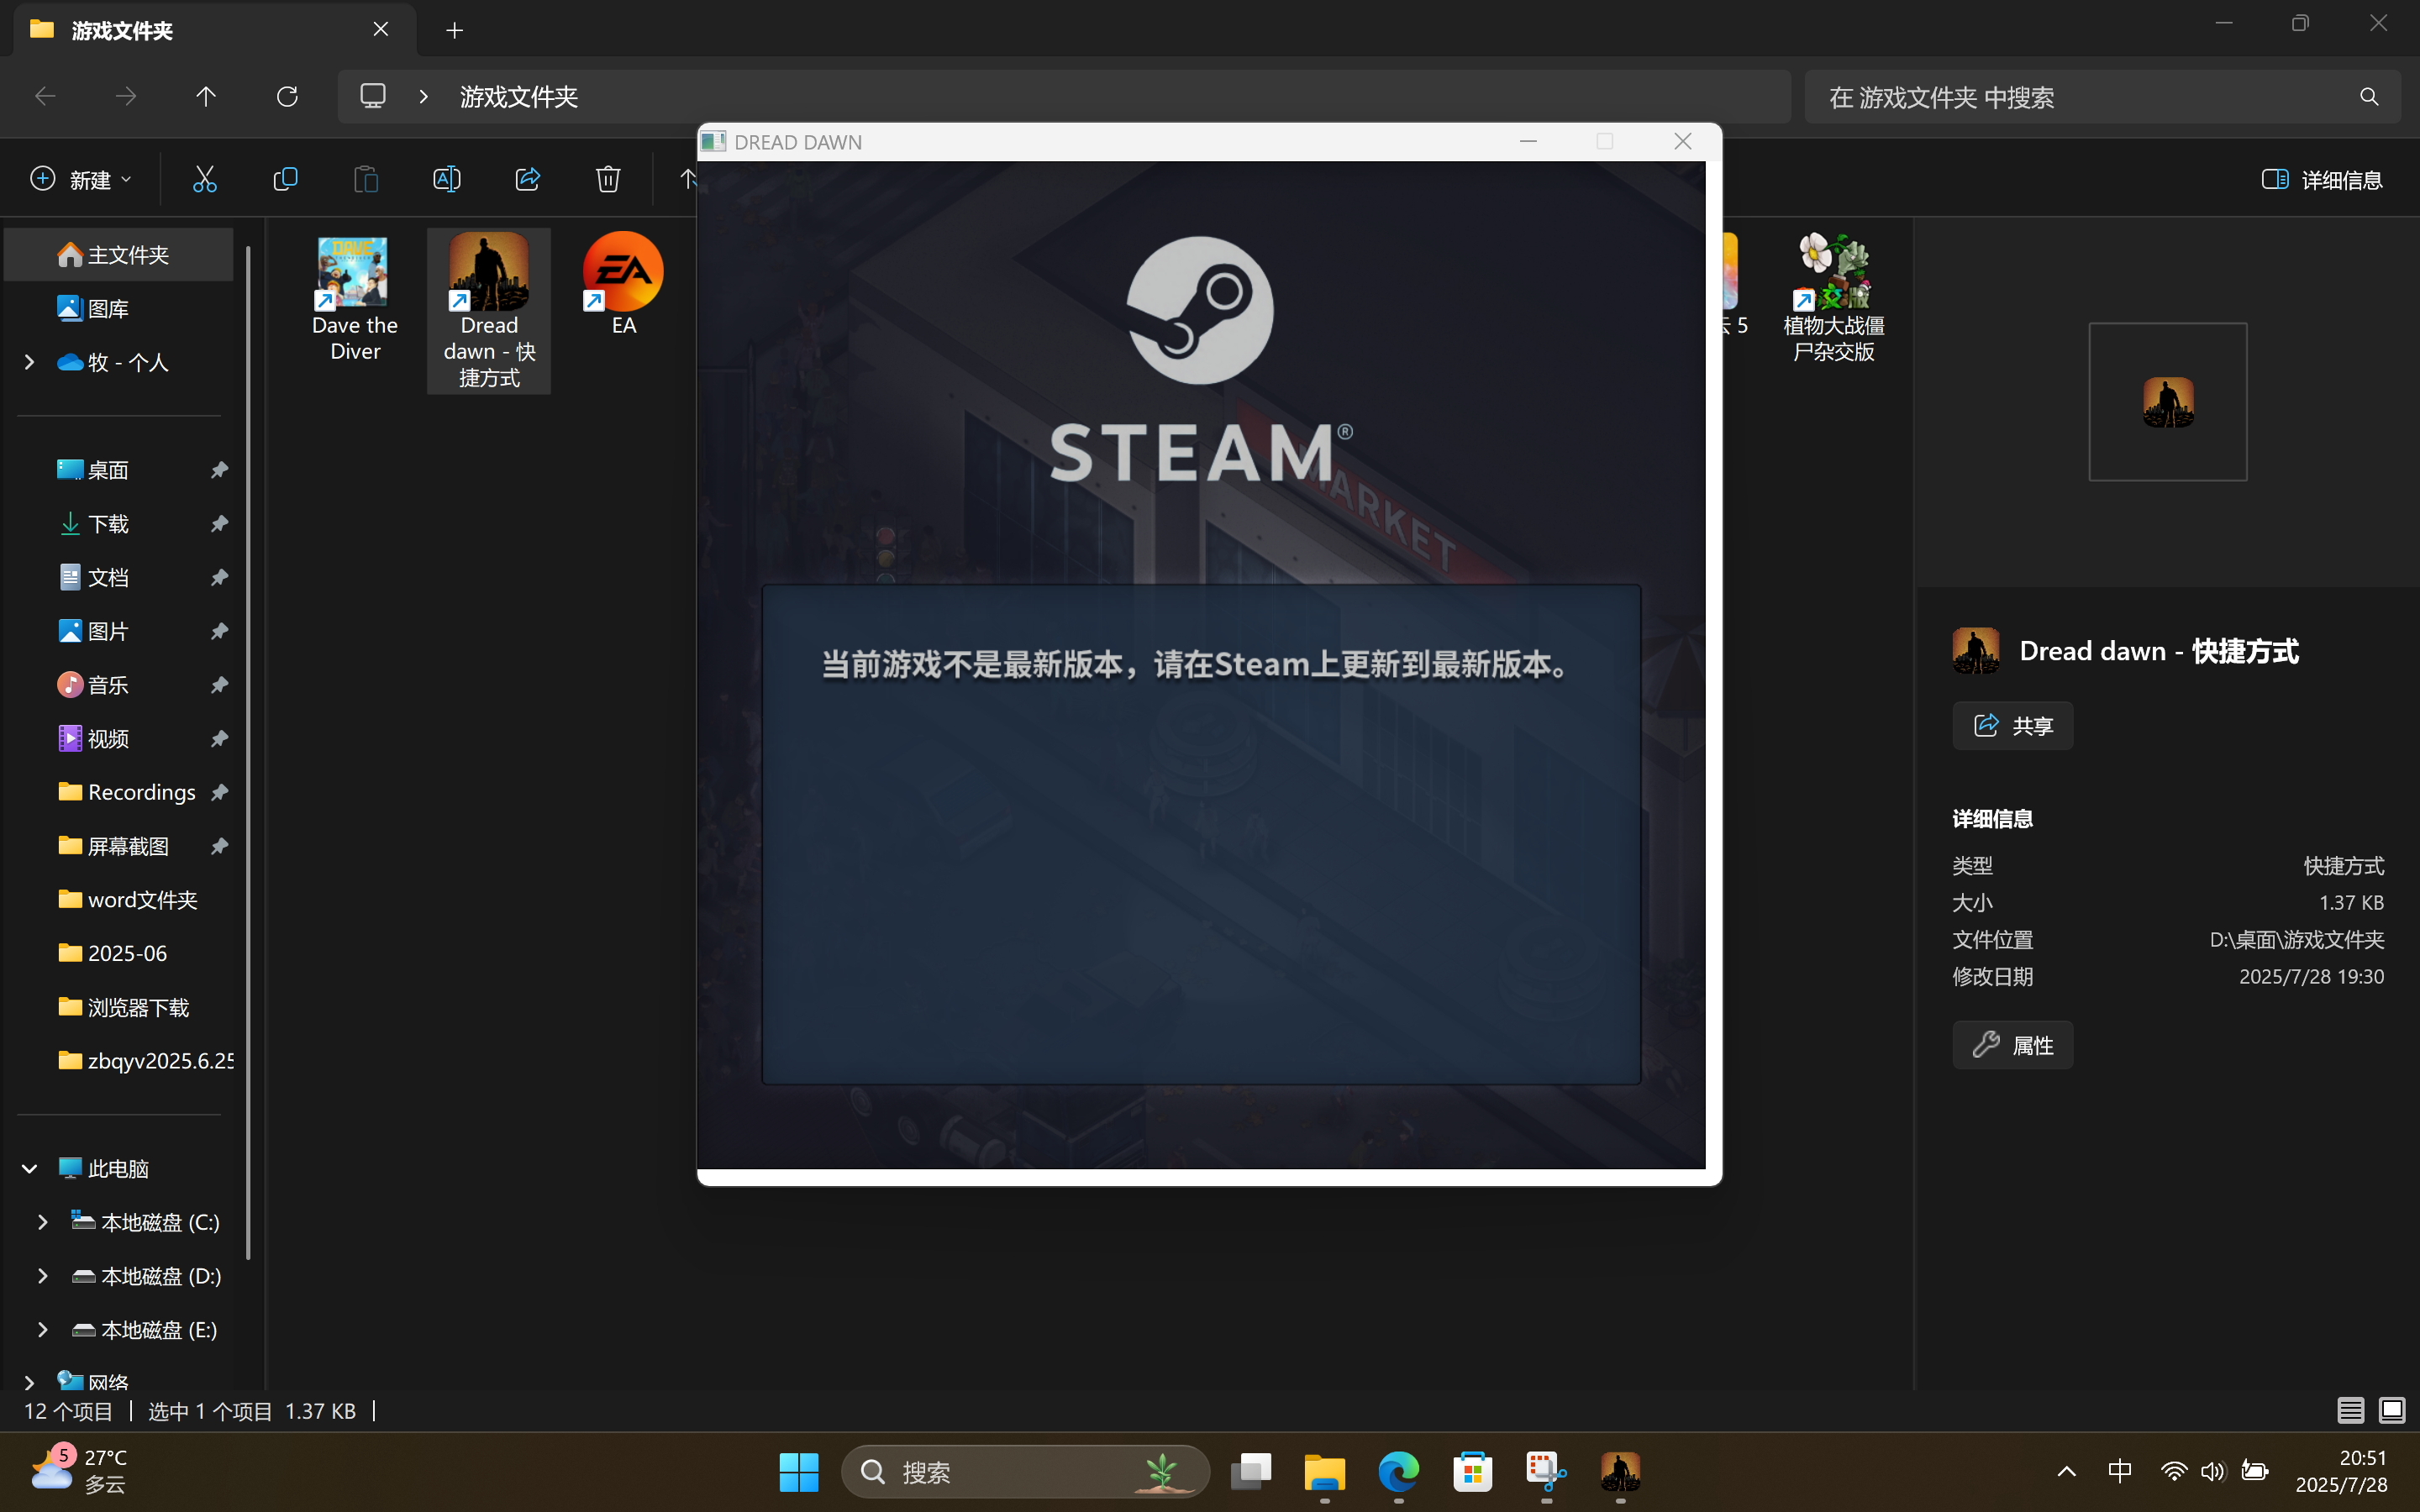Expand 本地磁盘 (D:) in the tree
2420x1512 pixels.
[x=42, y=1276]
